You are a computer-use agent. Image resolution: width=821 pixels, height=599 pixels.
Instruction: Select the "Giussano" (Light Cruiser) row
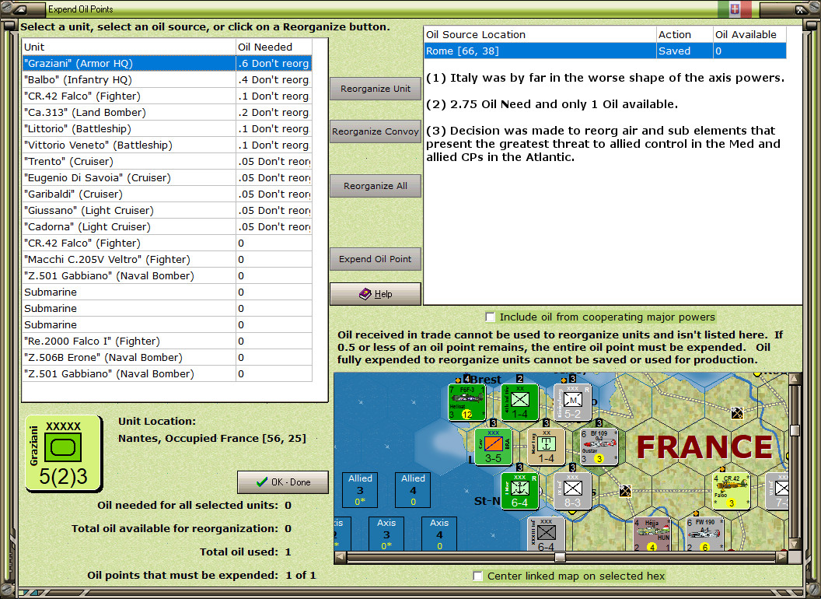[167, 210]
